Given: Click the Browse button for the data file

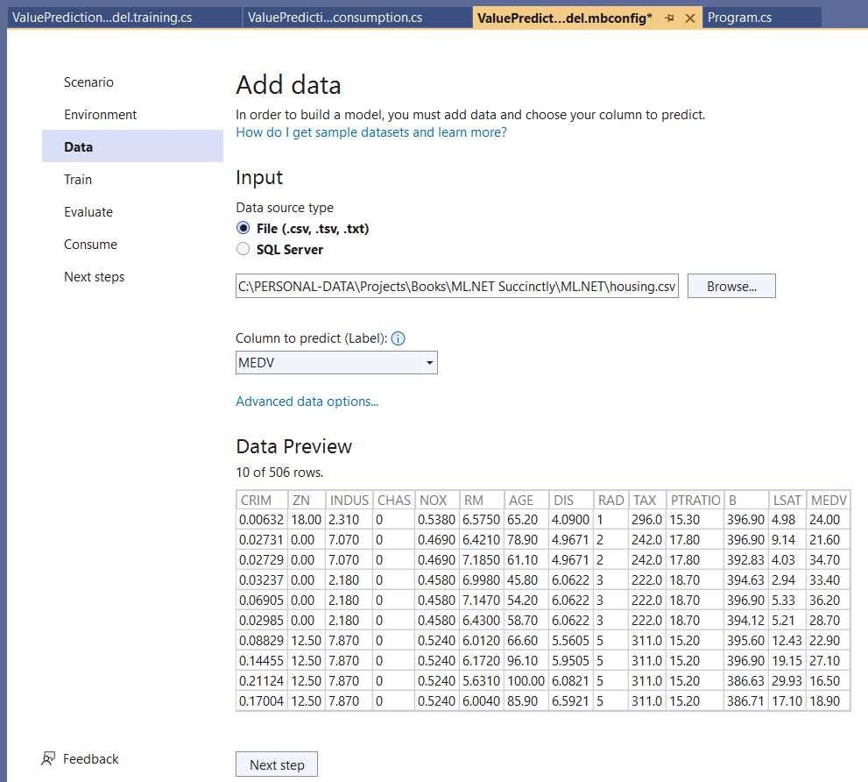Looking at the screenshot, I should tap(731, 286).
